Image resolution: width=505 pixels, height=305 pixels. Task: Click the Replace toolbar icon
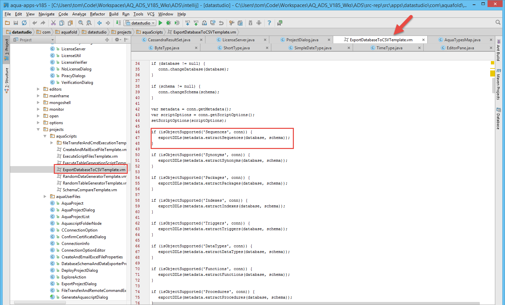[89, 23]
